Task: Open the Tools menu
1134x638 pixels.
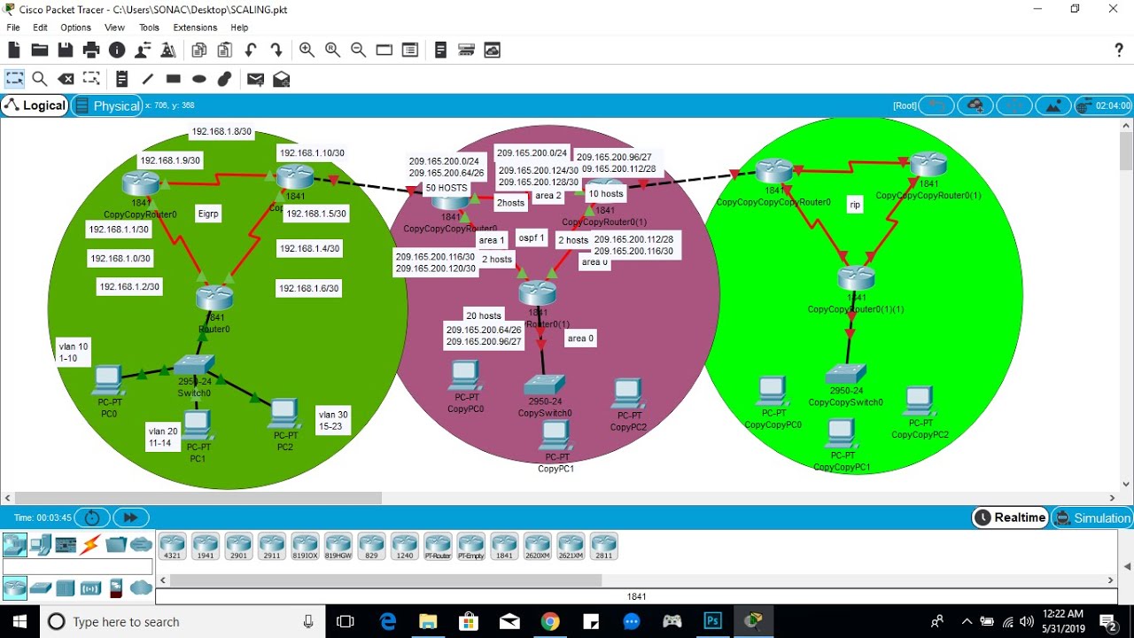Action: (149, 27)
